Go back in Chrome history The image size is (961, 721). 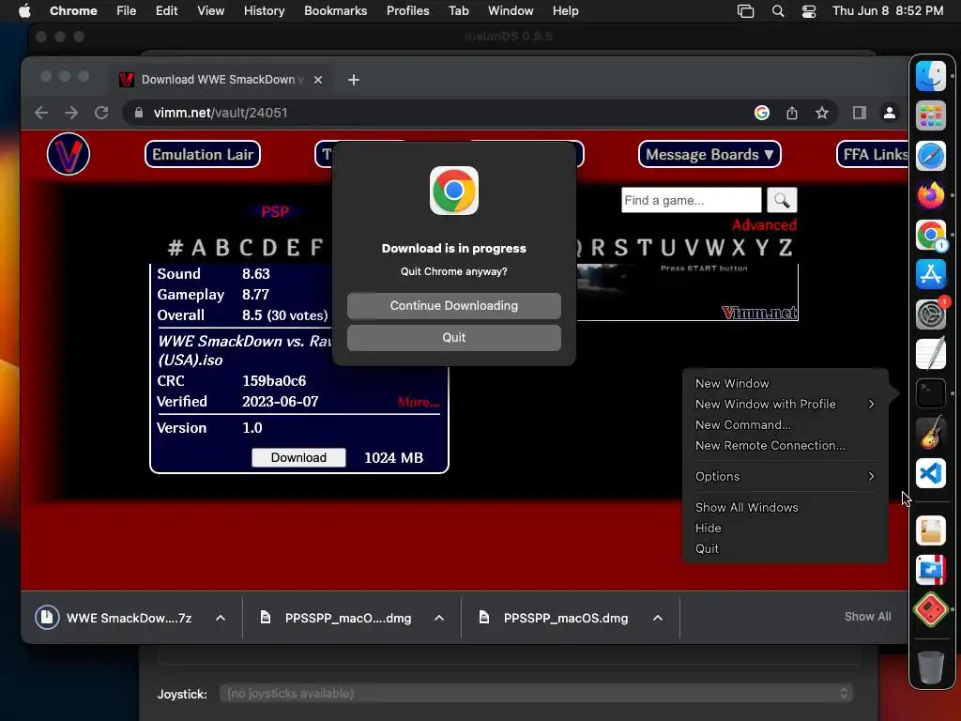[x=41, y=113]
